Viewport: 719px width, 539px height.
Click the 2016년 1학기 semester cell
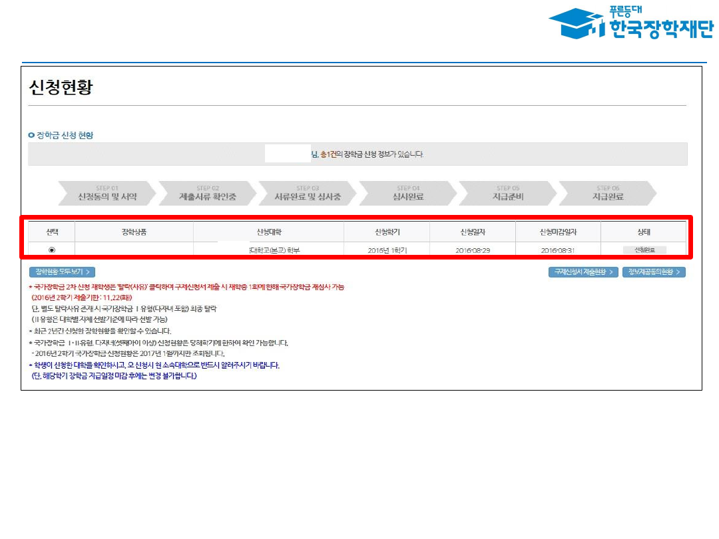(x=387, y=250)
